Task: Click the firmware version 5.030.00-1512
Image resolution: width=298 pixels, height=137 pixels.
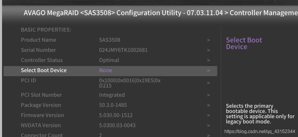Action: (116, 115)
